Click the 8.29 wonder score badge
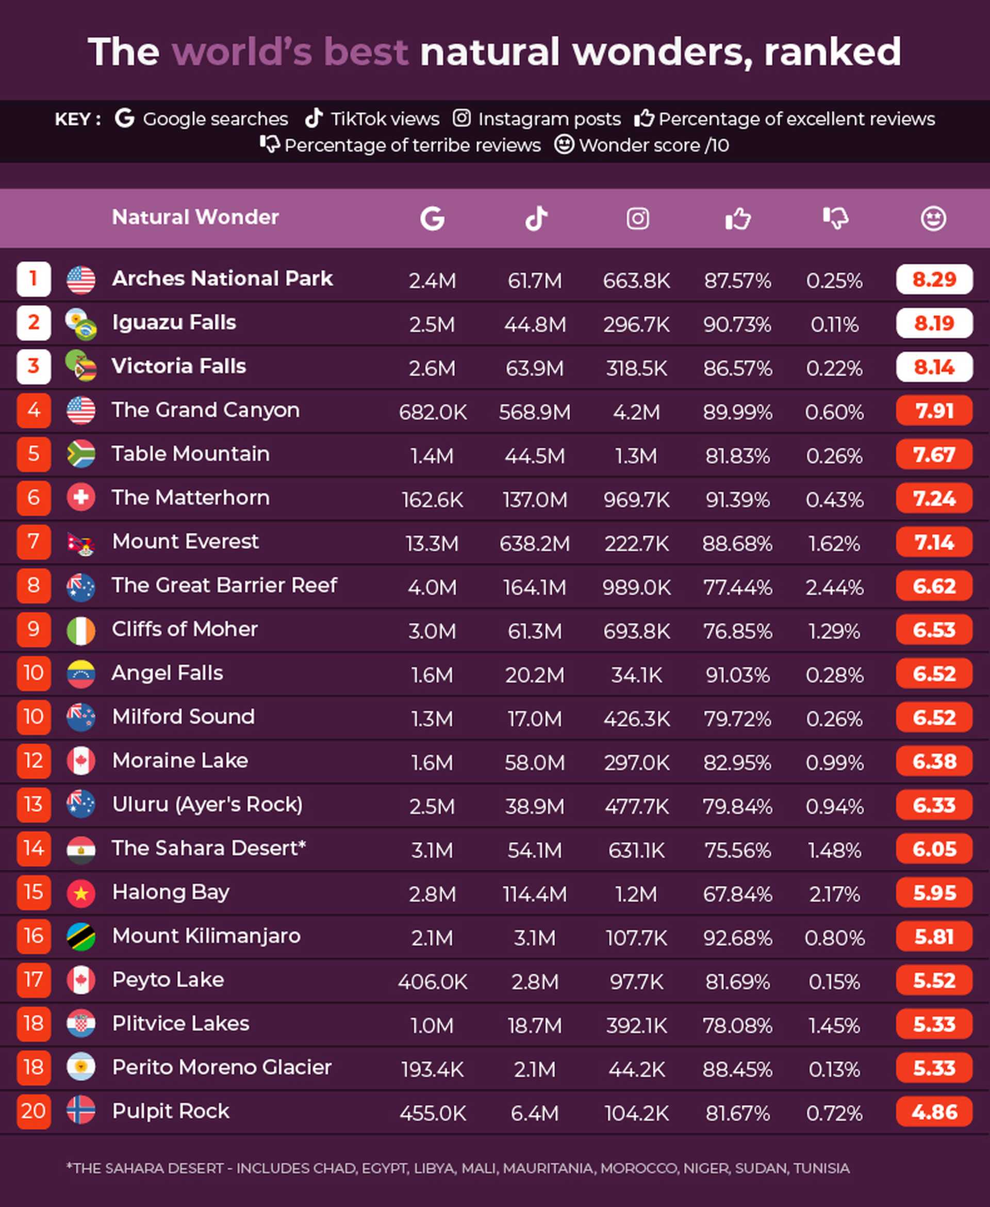Viewport: 990px width, 1207px height. 934,280
